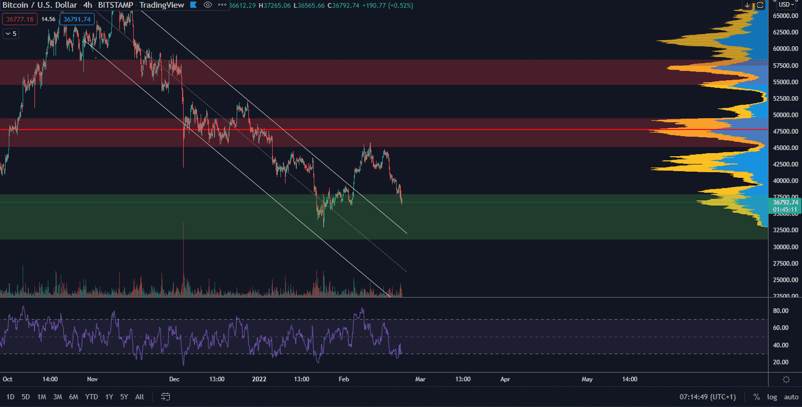This screenshot has height=407, width=802.
Task: Click the red sell price 36777.18
Action: 20,20
